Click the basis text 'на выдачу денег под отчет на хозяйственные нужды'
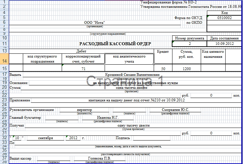 [135, 83]
